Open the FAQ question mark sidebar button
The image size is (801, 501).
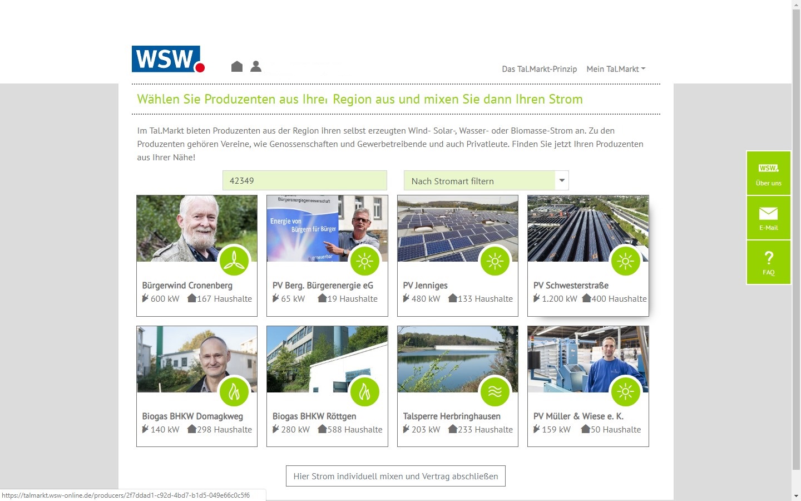tap(768, 263)
